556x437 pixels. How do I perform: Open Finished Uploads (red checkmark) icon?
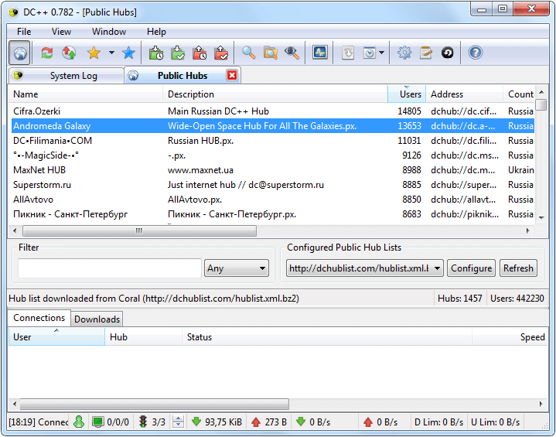pos(221,53)
